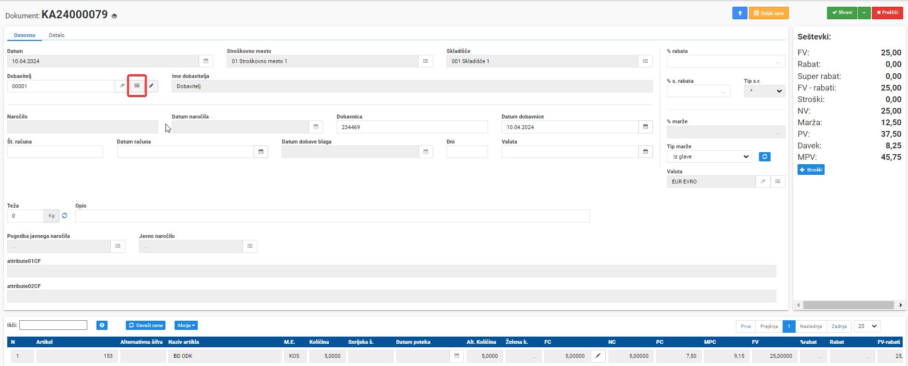
Task: Open calendar for Datum dobavnice
Action: [x=645, y=127]
